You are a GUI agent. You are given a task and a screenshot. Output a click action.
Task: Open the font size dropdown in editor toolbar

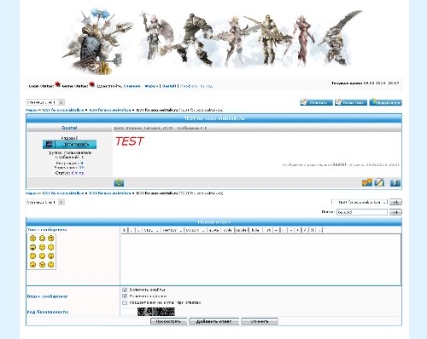pyautogui.click(x=151, y=230)
